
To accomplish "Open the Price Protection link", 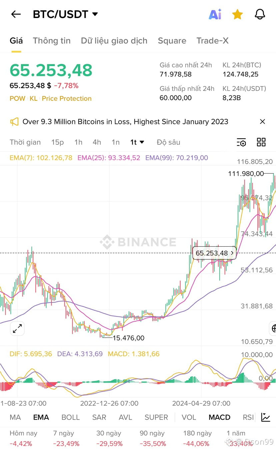I will point(67,98).
